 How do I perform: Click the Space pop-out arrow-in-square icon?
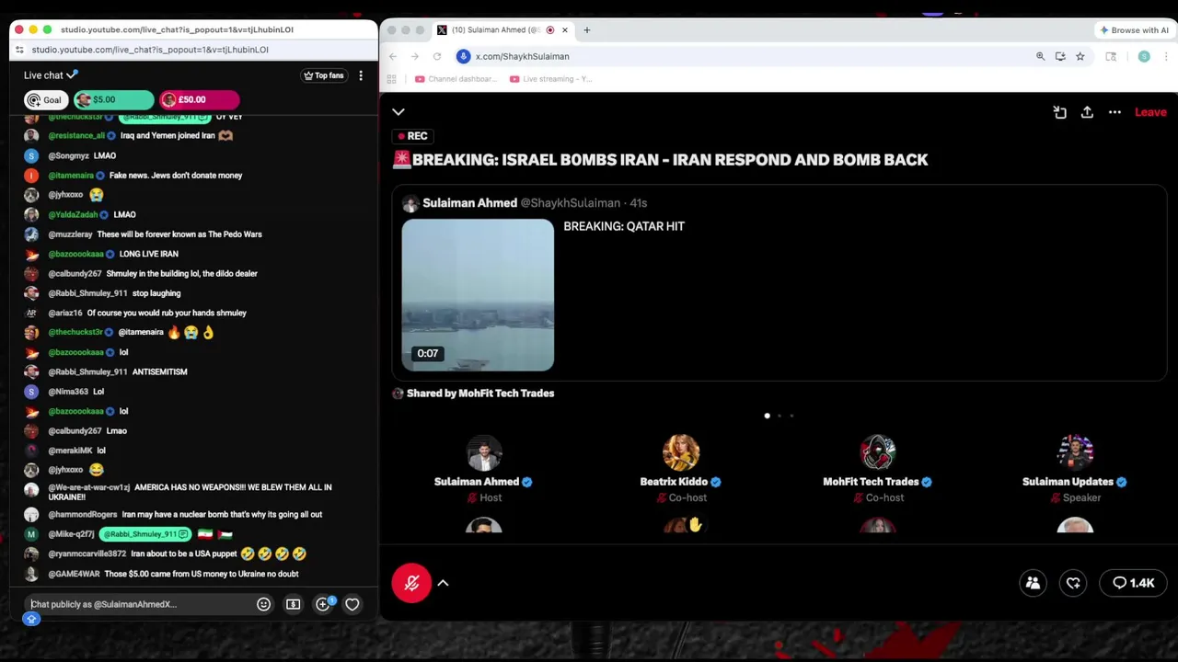point(1060,112)
